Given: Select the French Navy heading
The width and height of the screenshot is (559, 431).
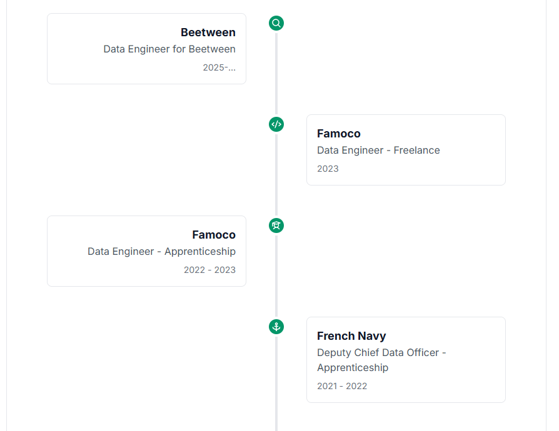Looking at the screenshot, I should point(351,336).
